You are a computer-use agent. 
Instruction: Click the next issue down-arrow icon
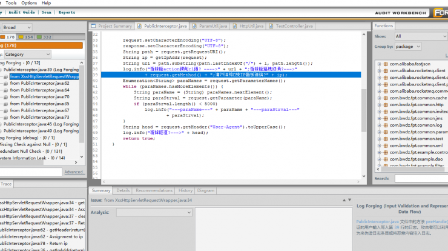coord(349,200)
